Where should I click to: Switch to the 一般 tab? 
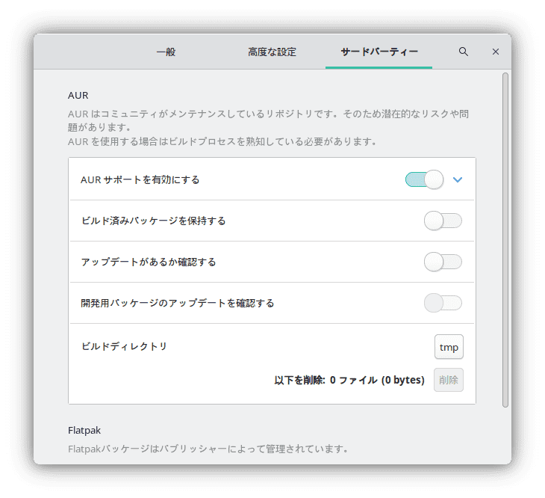tap(166, 52)
